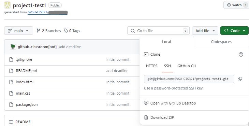
Task: Click the Watch button
Action: click(x=236, y=5)
